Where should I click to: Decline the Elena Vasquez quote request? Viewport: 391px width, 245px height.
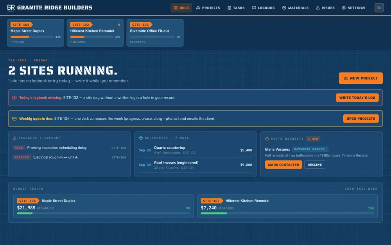coord(315,165)
